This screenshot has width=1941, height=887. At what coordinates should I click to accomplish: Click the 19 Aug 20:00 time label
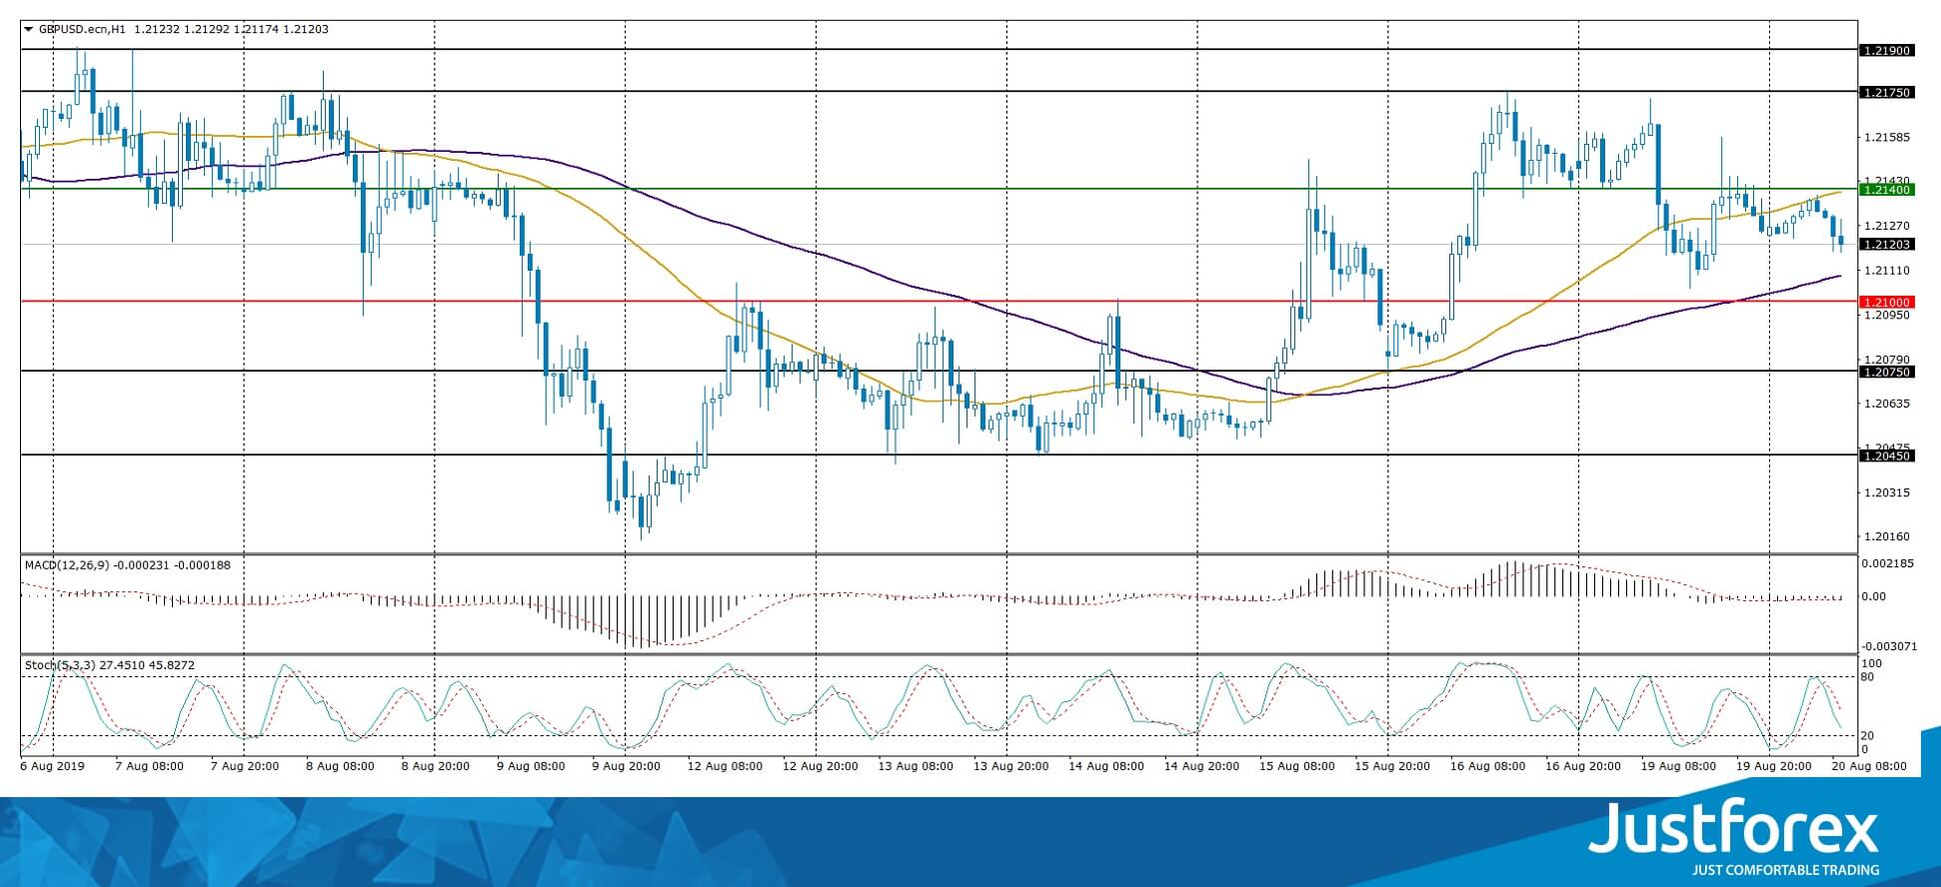1774,766
